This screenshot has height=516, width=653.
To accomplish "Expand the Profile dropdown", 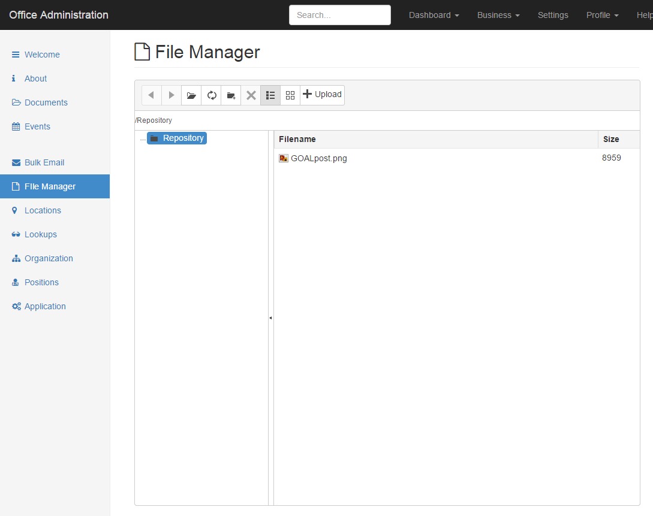I will click(x=602, y=15).
